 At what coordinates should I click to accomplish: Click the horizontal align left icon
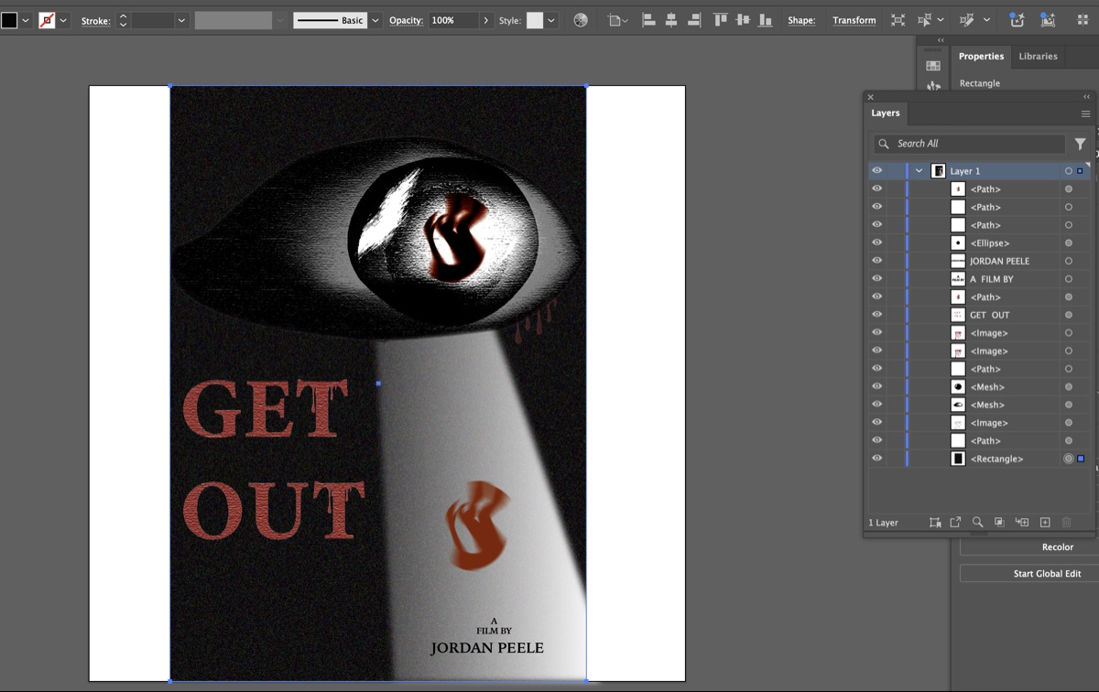pos(649,20)
